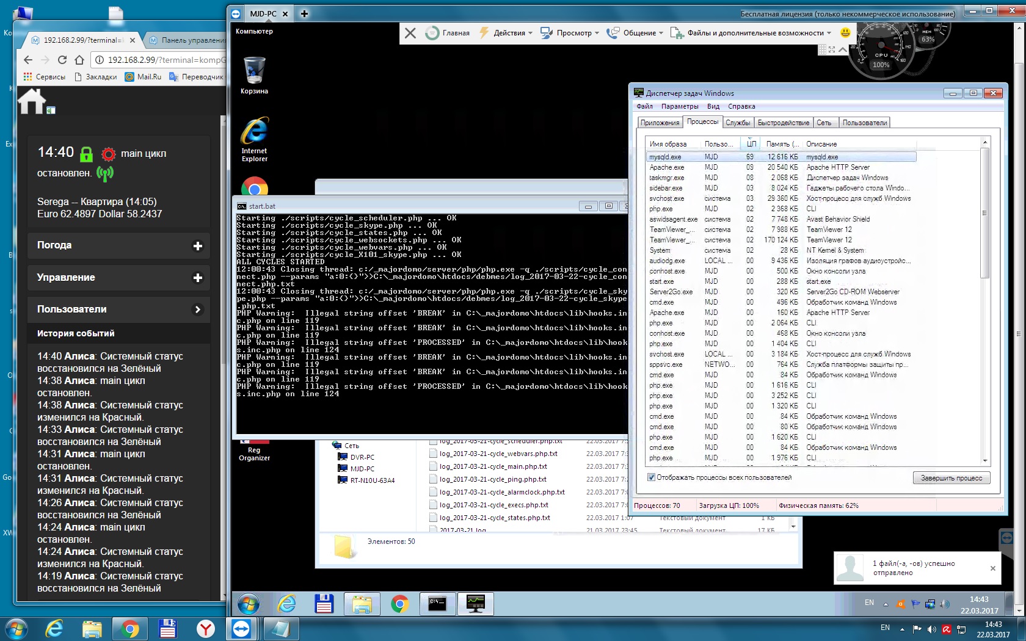Click Yandex browser icon in taskbar
The image size is (1026, 641).
206,628
